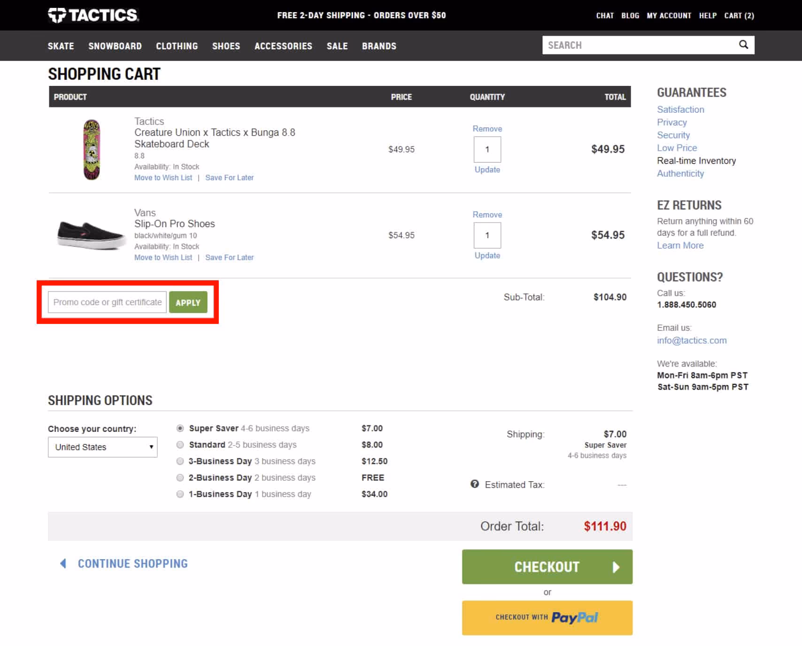Click the Checkout button
The width and height of the screenshot is (802, 646).
(547, 567)
